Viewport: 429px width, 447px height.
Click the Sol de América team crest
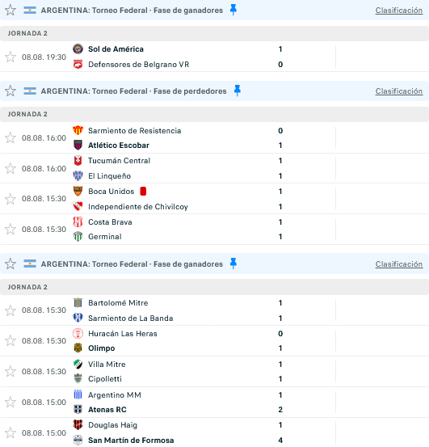(x=78, y=49)
